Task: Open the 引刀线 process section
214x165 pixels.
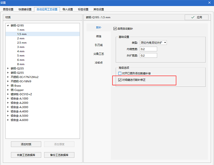Action: click(98, 45)
